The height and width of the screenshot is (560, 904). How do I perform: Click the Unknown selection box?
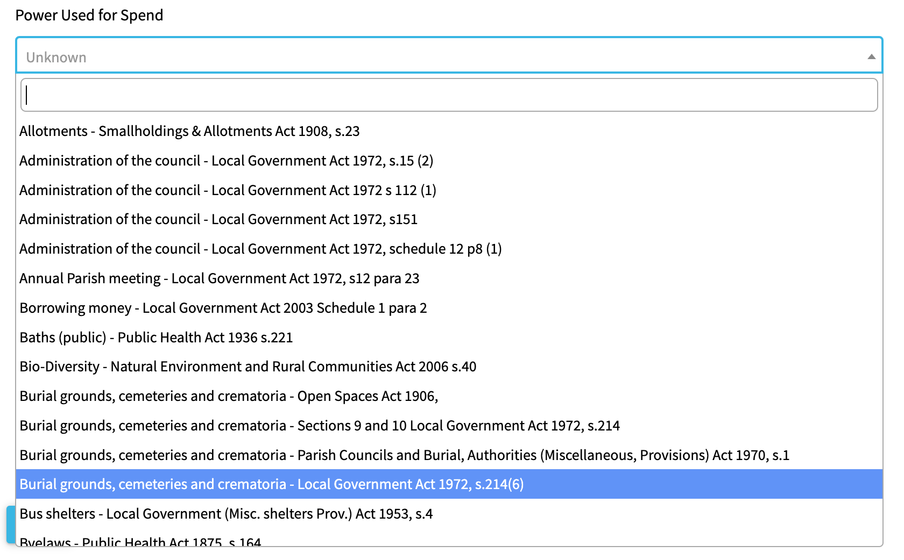click(430, 57)
